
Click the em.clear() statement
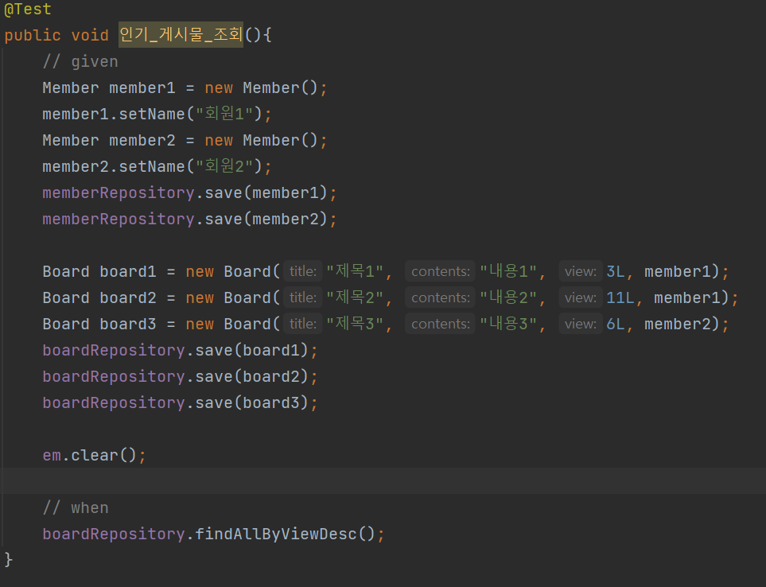[x=94, y=456]
